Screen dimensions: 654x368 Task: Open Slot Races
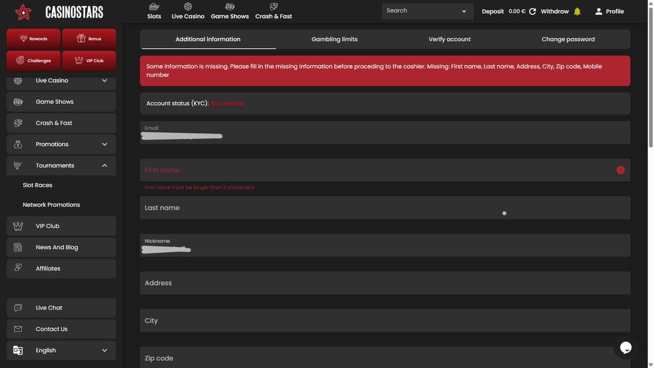(x=38, y=185)
